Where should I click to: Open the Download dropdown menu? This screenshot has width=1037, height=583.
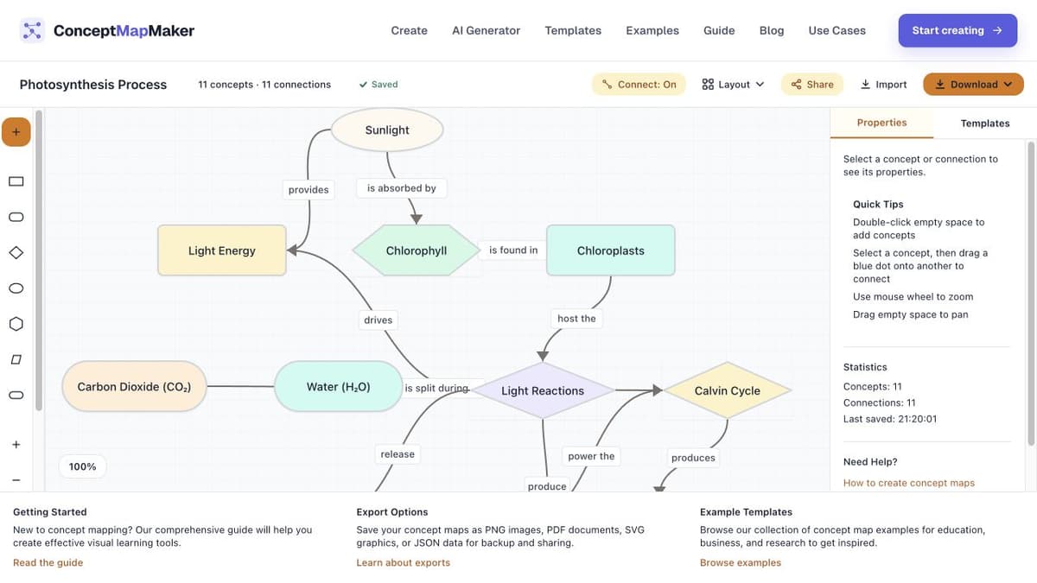[x=973, y=85]
